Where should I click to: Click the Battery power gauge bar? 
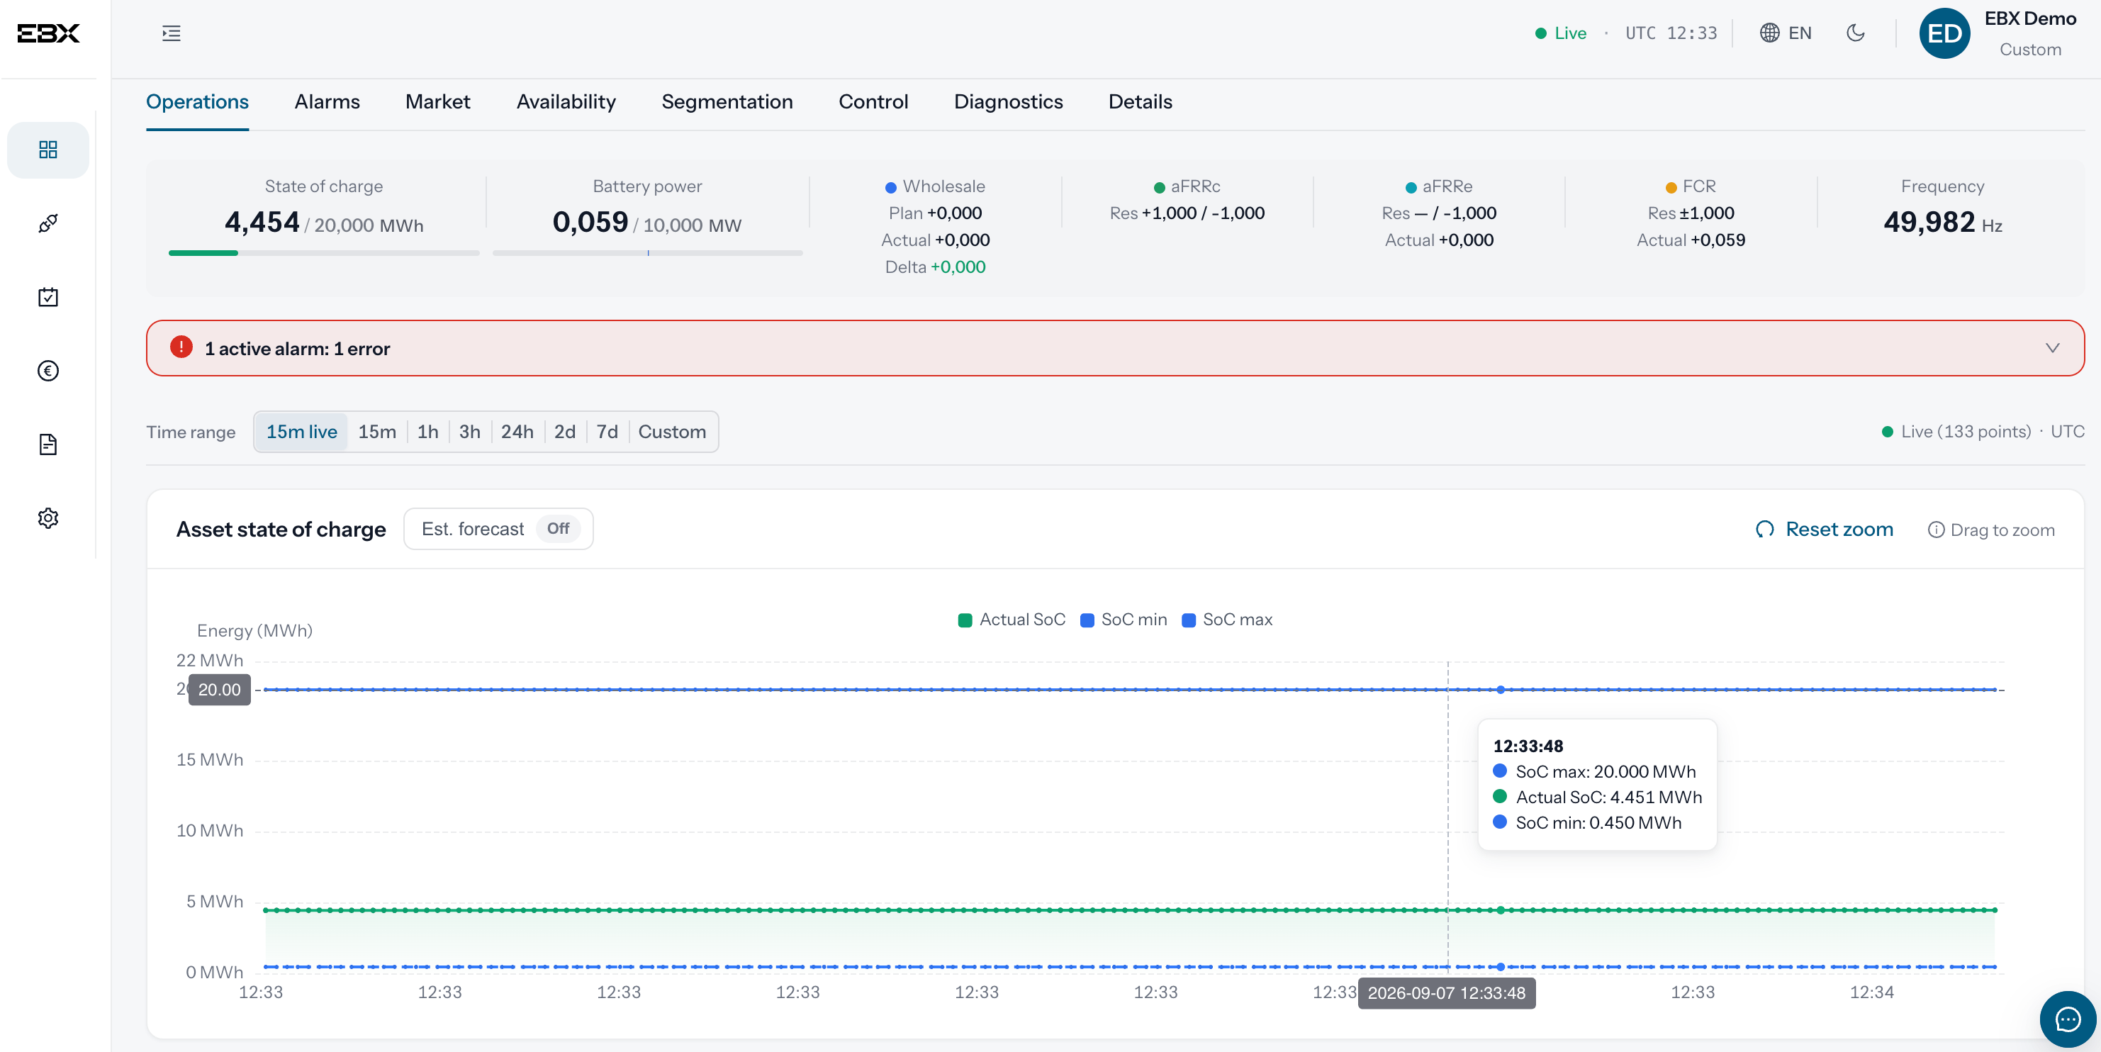point(648,253)
